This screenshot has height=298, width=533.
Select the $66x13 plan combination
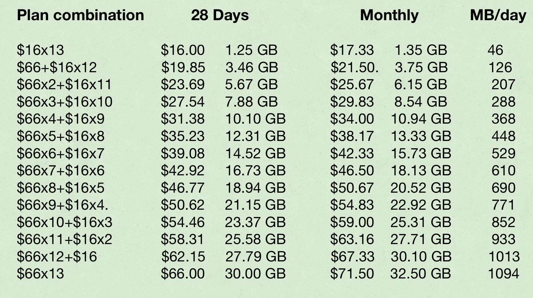coord(40,274)
